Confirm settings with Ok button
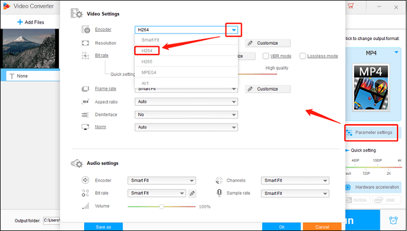Image resolution: width=407 pixels, height=231 pixels. [x=282, y=227]
